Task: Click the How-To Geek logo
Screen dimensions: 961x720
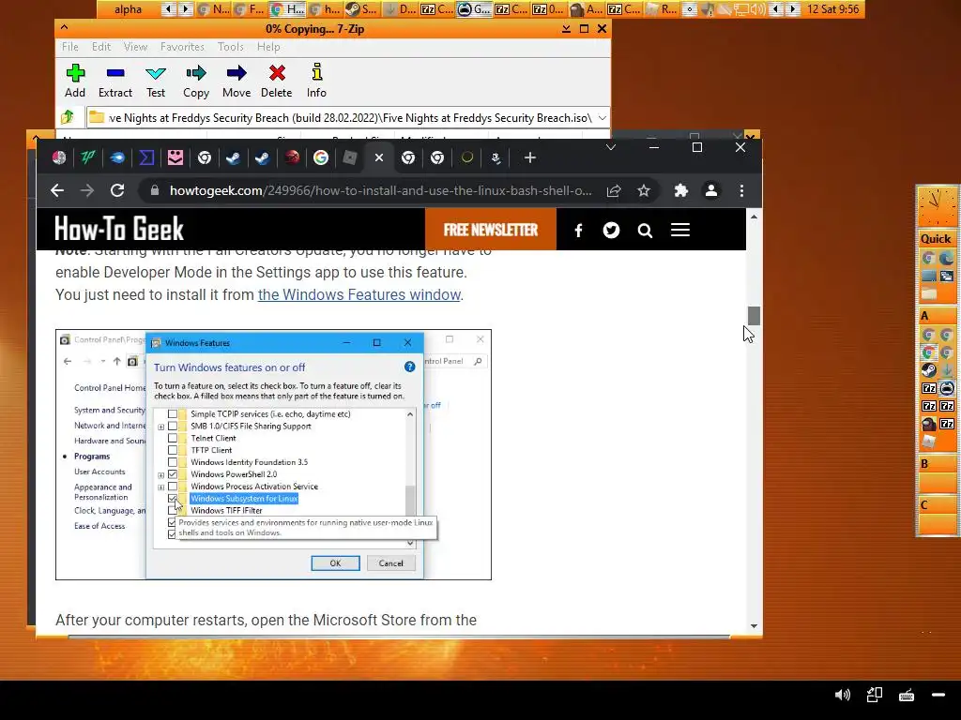Action: tap(119, 229)
